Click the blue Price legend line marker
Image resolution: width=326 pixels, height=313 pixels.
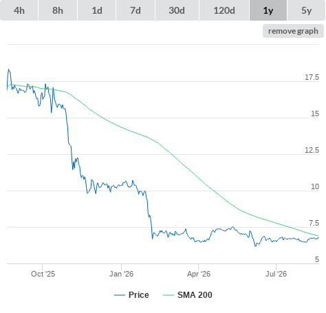(120, 295)
